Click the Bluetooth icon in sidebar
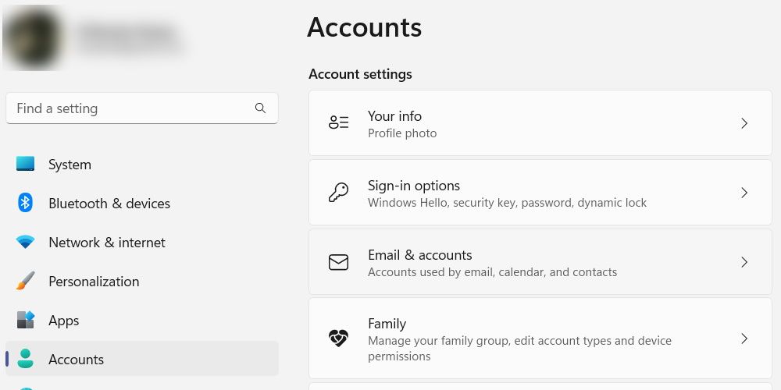 [26, 204]
